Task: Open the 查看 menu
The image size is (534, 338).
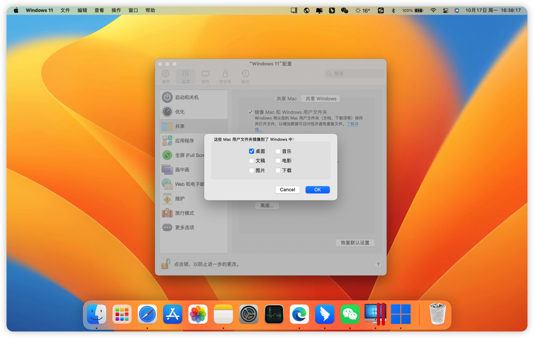Action: [99, 10]
